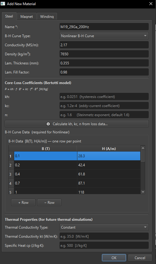Click the Thermal Conductivity kt field
Viewport: 156px width, 264px height.
pos(104,236)
